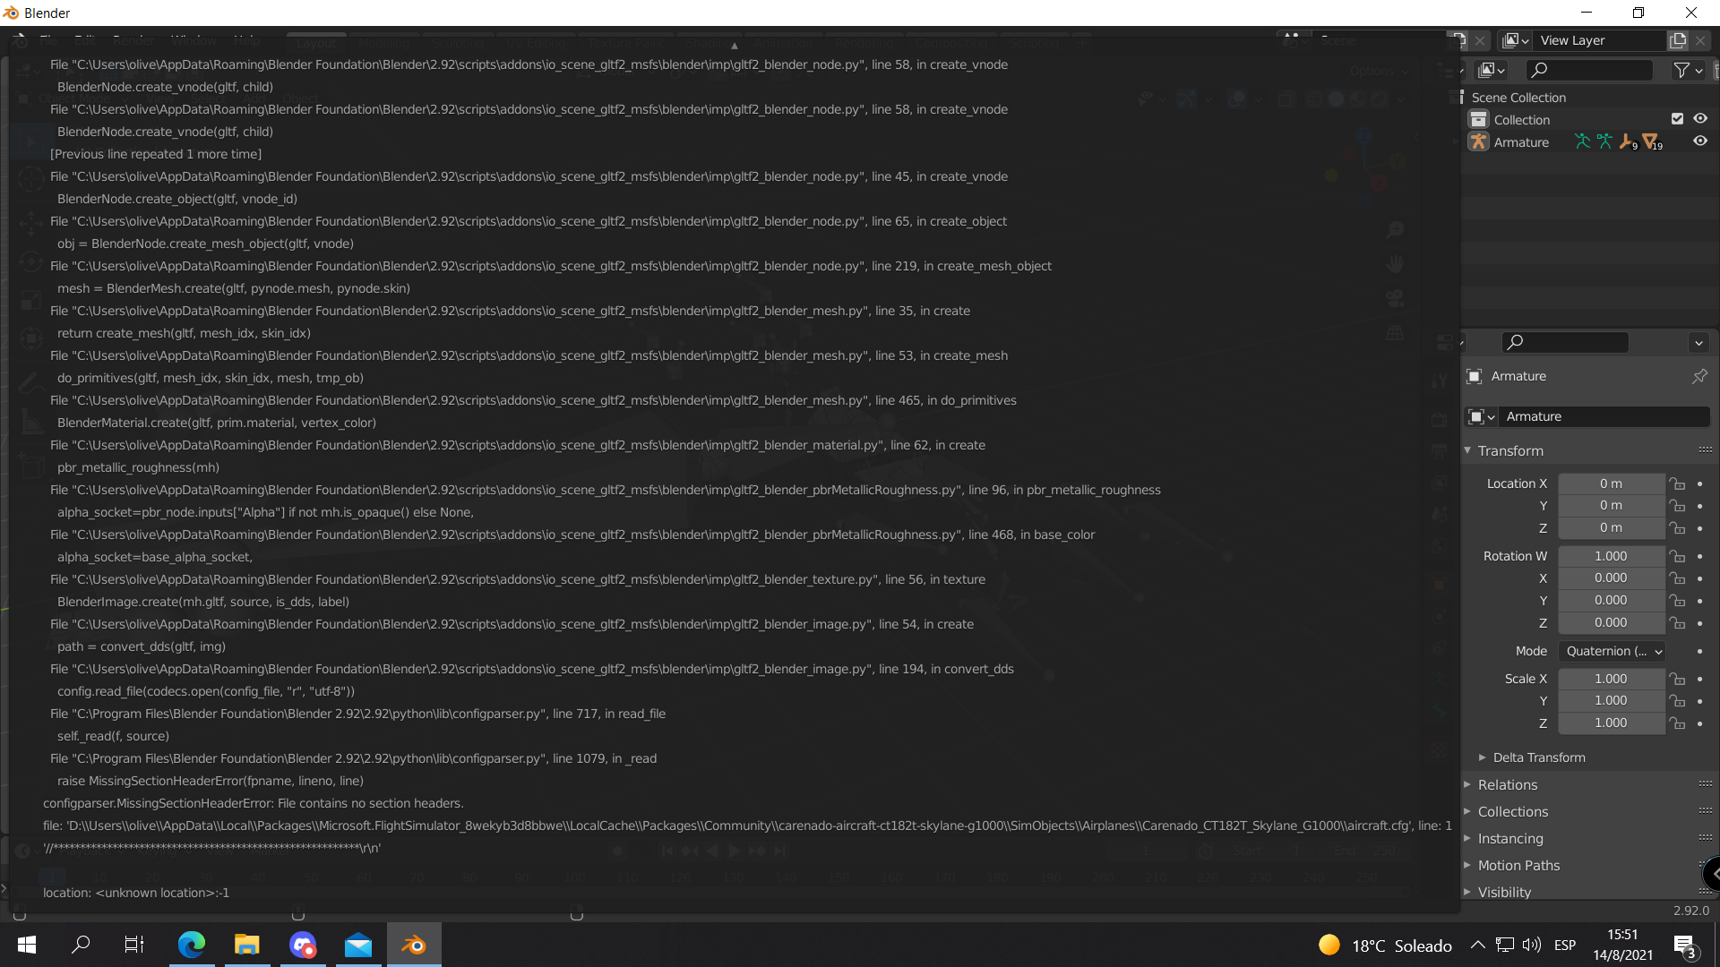Select the Armature object icon in the Outliner

(1479, 141)
